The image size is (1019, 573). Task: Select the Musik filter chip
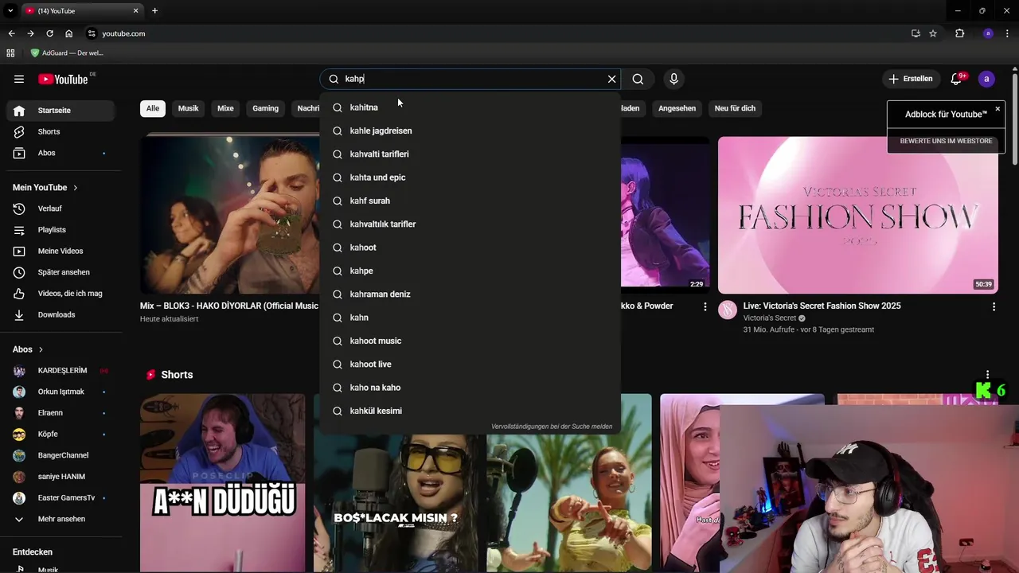click(188, 108)
